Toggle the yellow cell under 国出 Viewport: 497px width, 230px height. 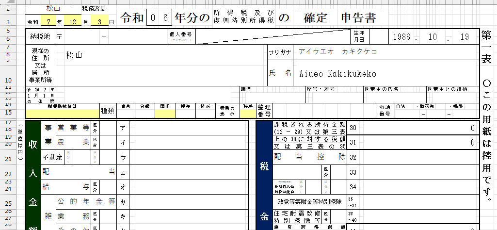(x=164, y=114)
